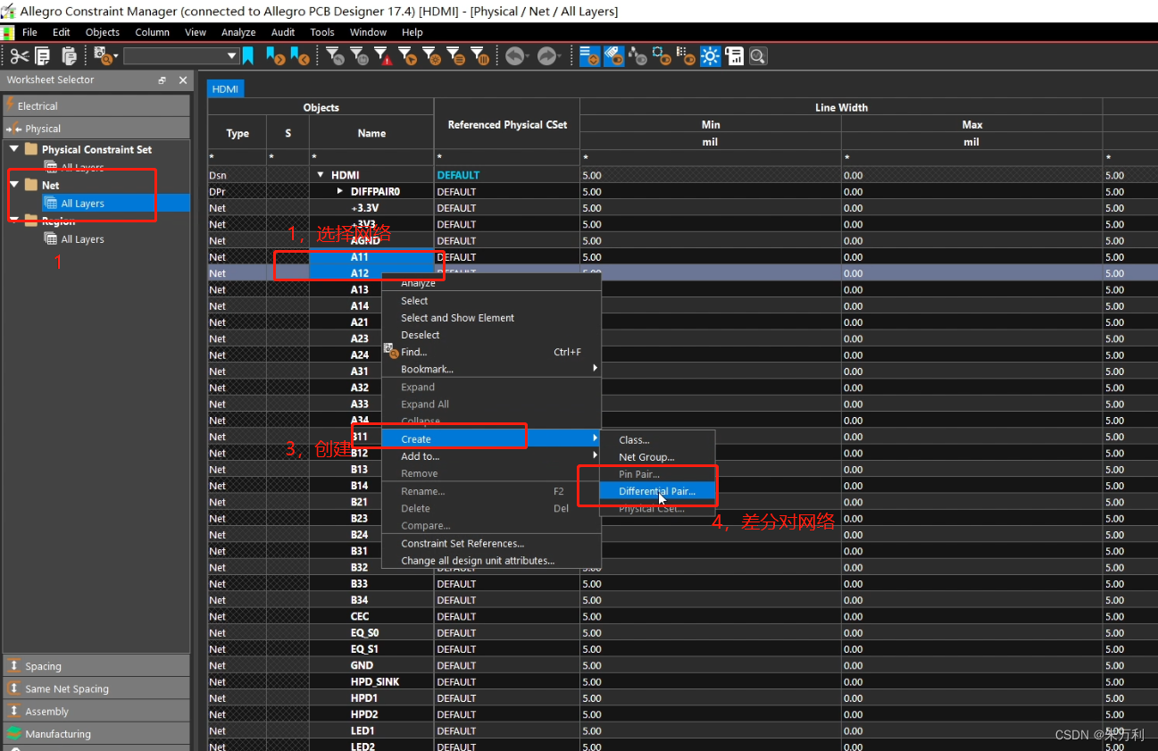Click the Paste clipboard icon

tap(69, 56)
